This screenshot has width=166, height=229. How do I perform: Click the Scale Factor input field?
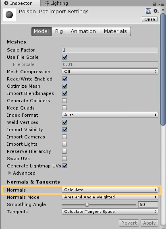point(110,50)
